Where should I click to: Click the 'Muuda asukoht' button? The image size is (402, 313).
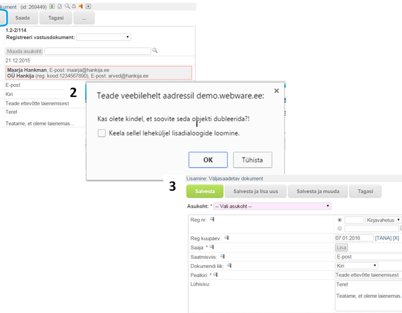[x=24, y=51]
